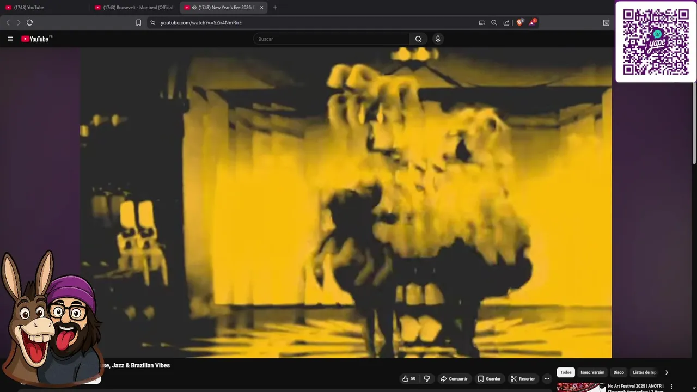The width and height of the screenshot is (697, 392).
Task: Go forward with the browser forward arrow
Action: pyautogui.click(x=19, y=22)
